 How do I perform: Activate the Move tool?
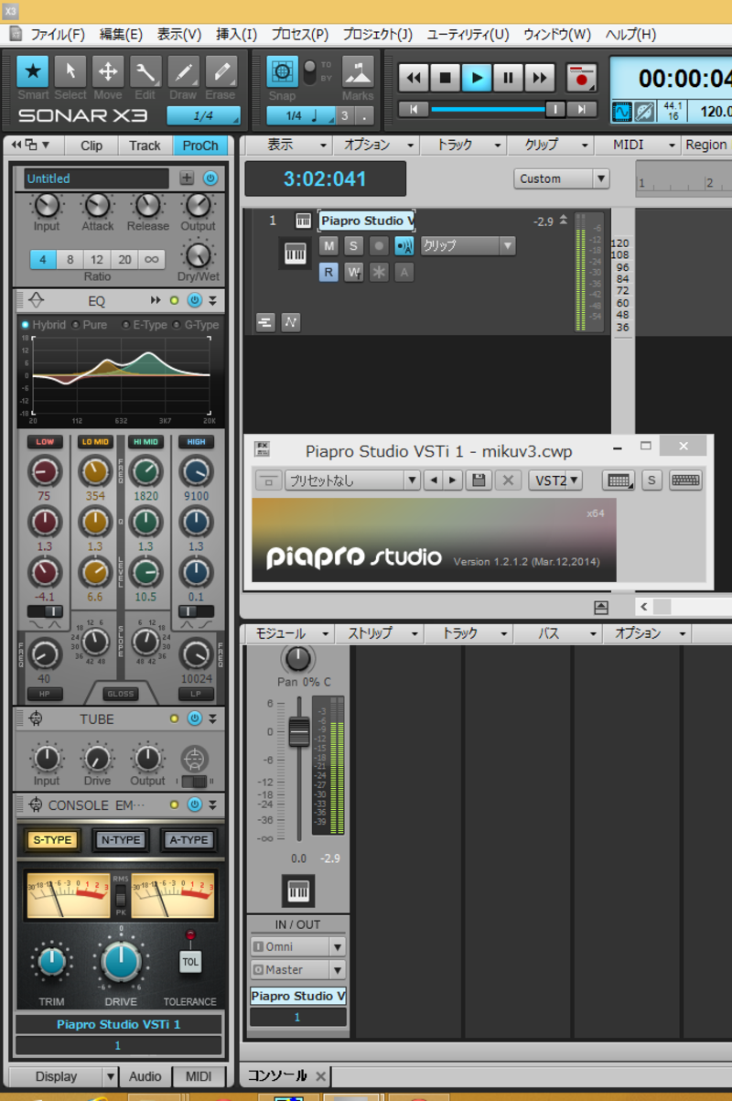[x=107, y=71]
